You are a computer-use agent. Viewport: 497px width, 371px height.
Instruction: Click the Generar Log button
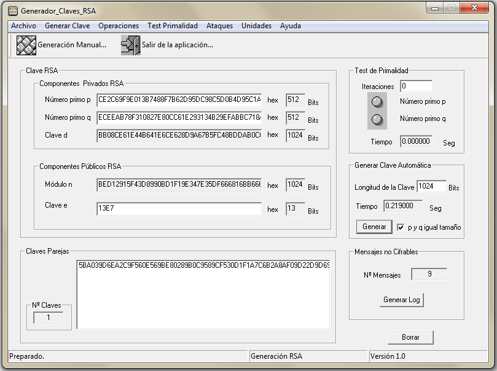[x=402, y=300]
